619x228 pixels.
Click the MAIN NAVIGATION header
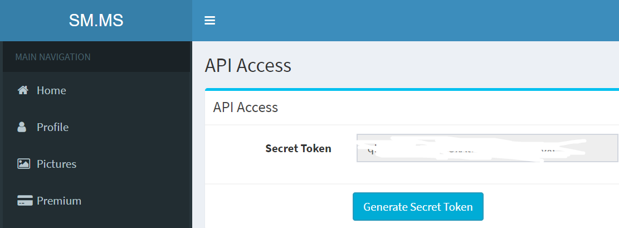tap(53, 57)
